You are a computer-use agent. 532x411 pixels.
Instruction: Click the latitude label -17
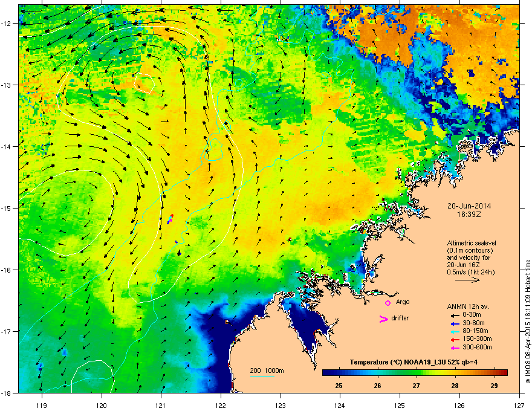tap(7, 331)
